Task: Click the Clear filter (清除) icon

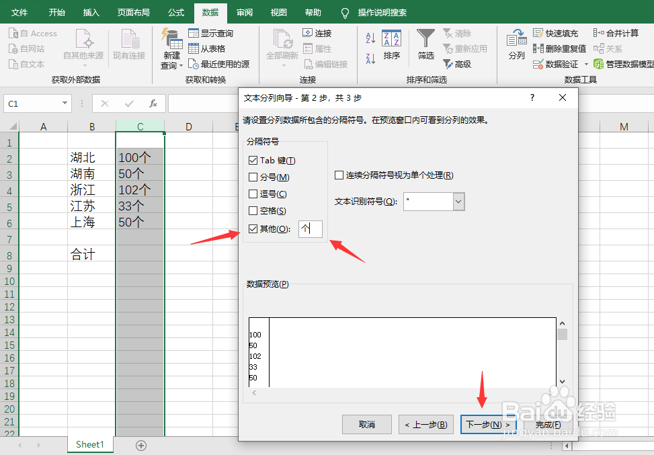Action: click(x=448, y=34)
